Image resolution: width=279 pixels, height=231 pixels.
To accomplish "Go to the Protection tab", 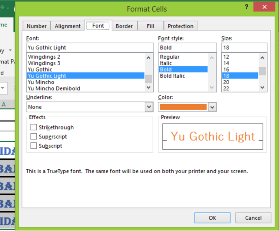I will pos(181,26).
